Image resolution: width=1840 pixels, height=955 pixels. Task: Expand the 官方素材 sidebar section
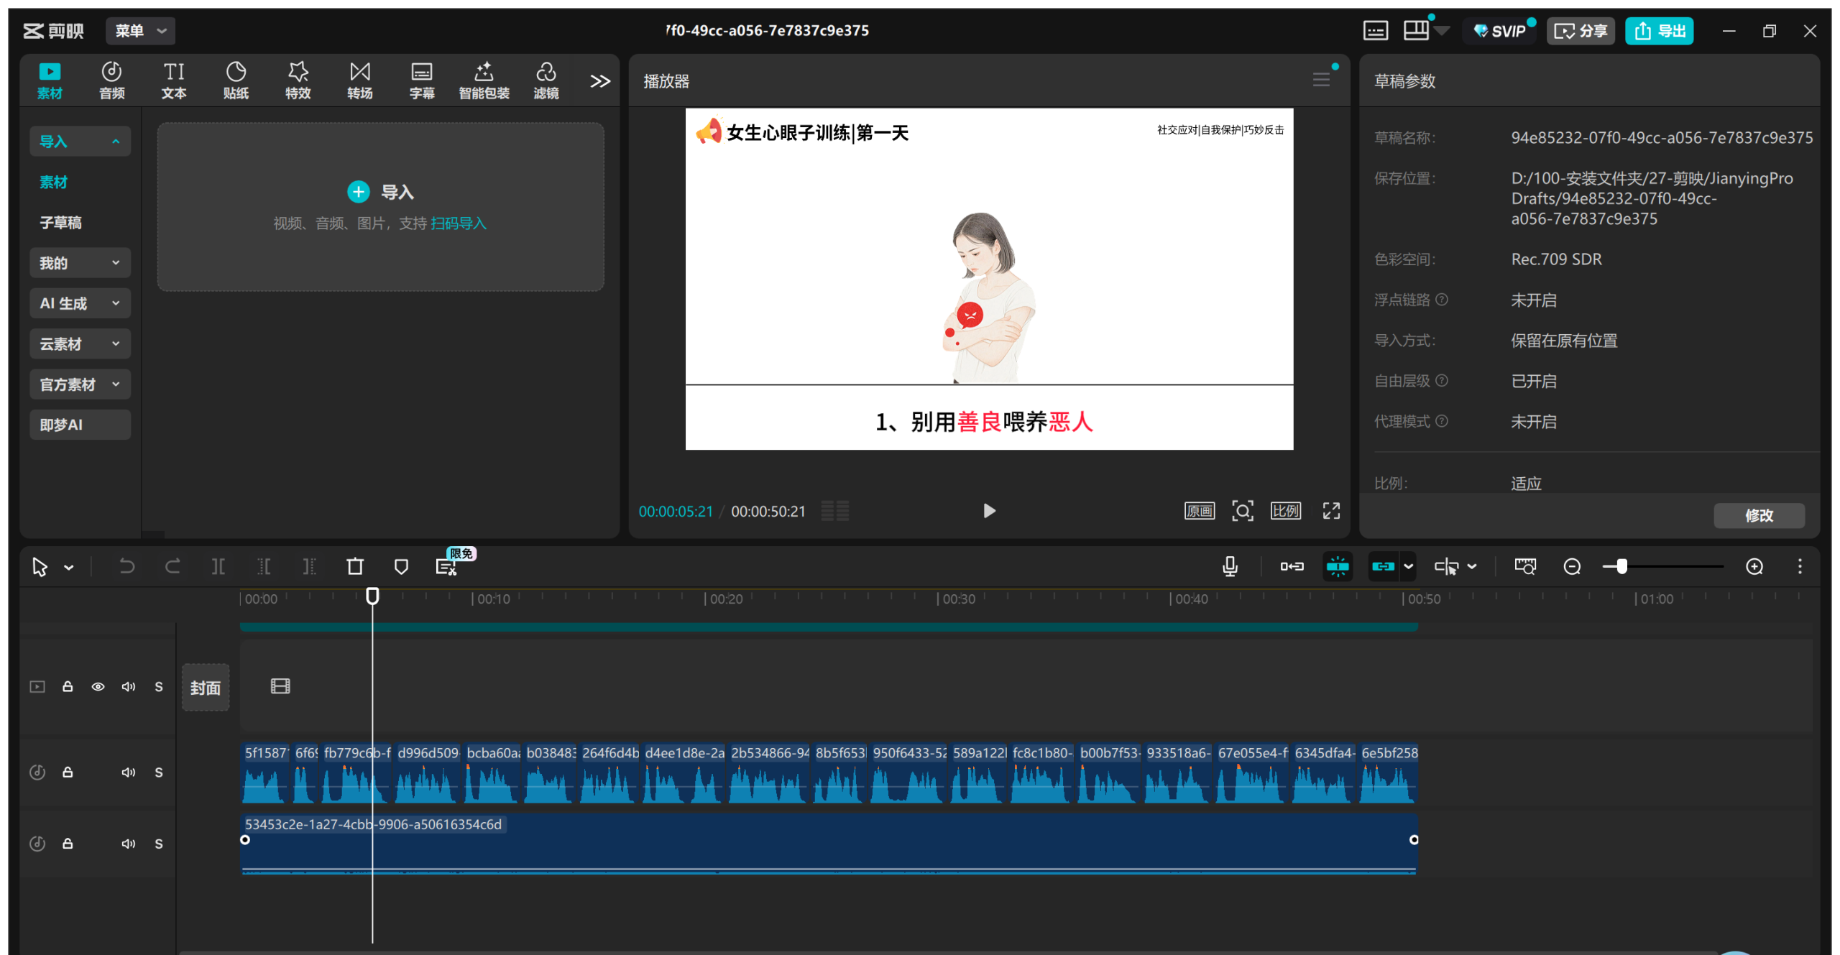(x=80, y=384)
